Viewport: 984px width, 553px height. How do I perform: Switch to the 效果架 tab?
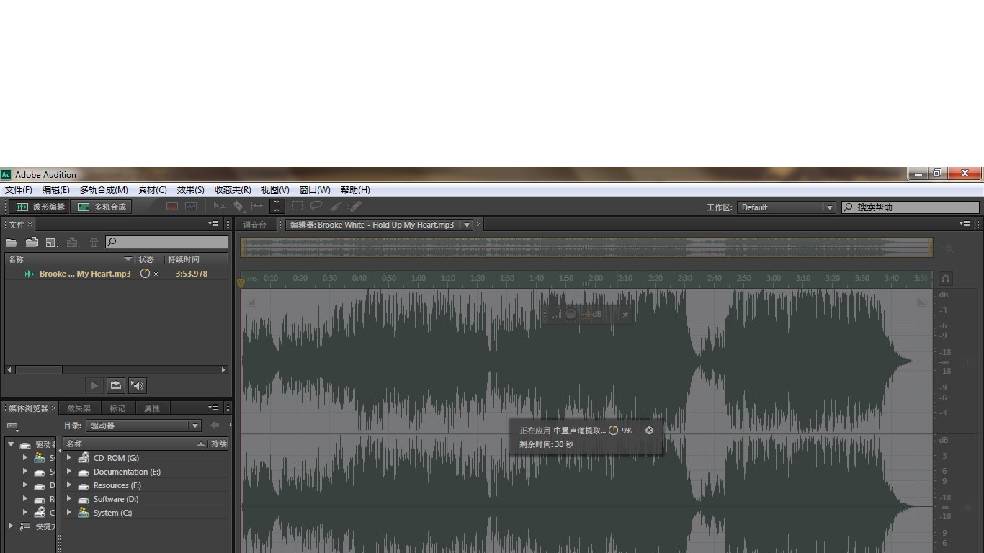pyautogui.click(x=79, y=408)
